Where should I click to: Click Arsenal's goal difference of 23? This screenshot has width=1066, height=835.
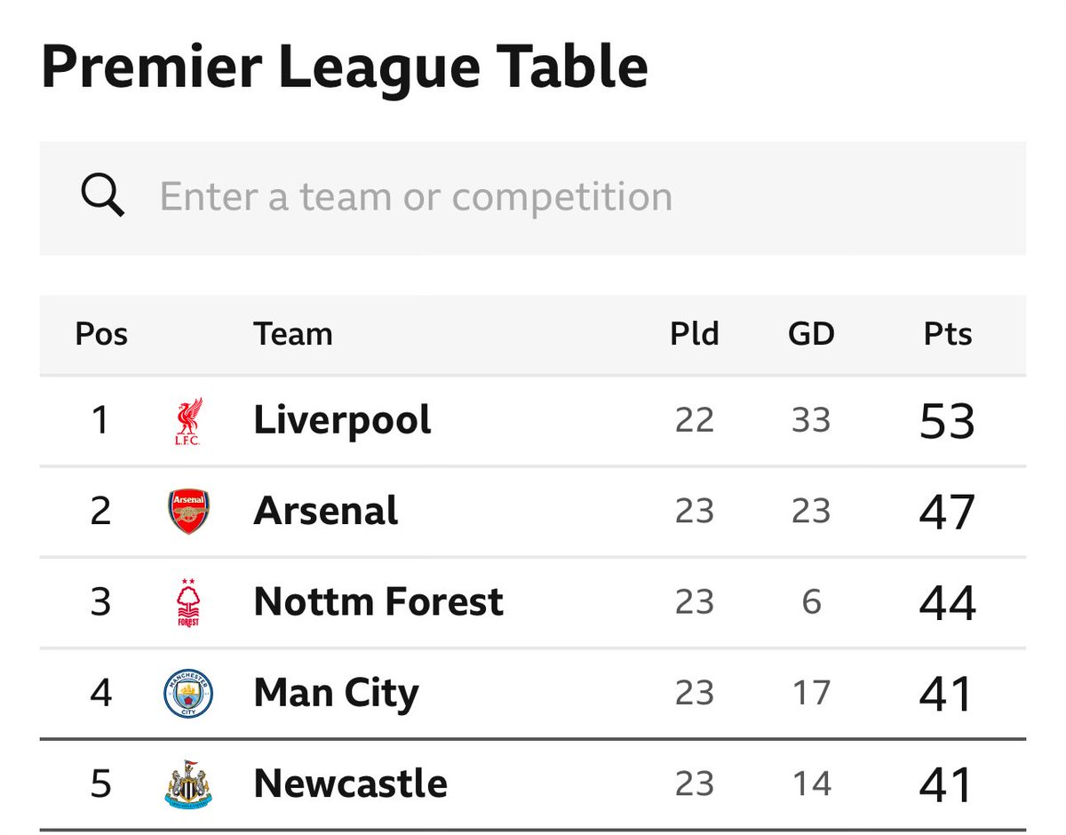[x=811, y=512]
